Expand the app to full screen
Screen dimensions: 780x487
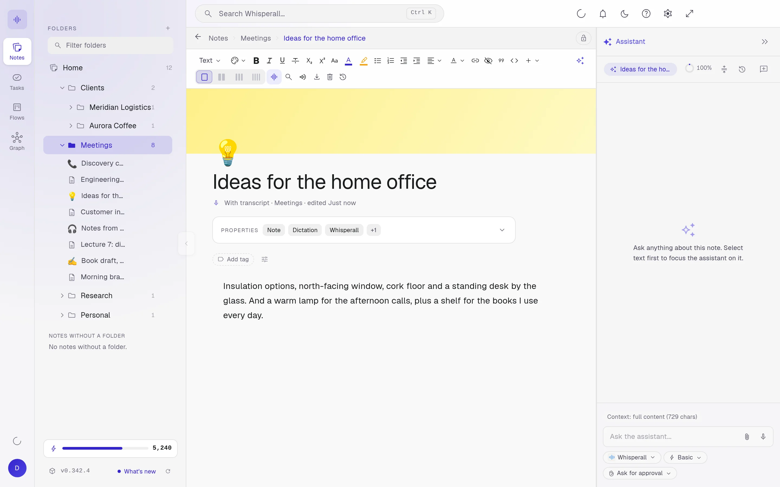[690, 14]
